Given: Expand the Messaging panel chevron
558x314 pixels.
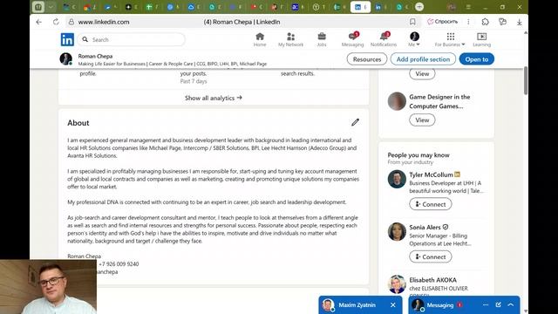Looking at the screenshot, I should (x=511, y=304).
